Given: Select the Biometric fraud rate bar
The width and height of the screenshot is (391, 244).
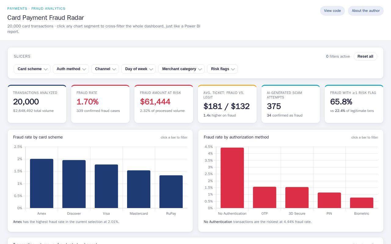Looking at the screenshot, I should coord(362,203).
